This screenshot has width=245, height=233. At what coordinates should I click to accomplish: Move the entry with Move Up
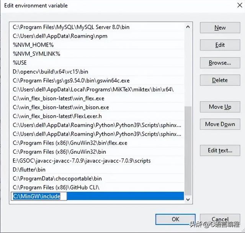[220, 107]
